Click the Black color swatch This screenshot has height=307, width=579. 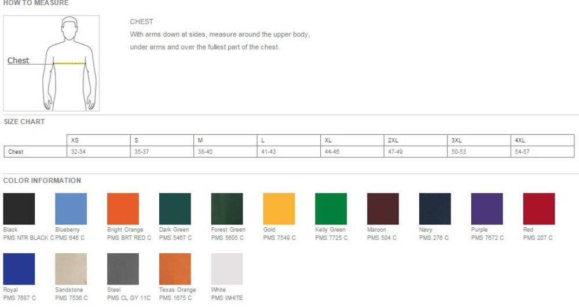(19, 209)
